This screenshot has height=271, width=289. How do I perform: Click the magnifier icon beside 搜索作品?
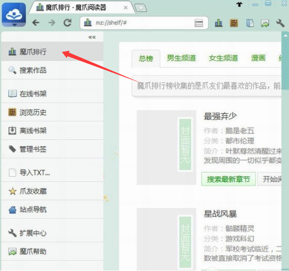tap(12, 70)
